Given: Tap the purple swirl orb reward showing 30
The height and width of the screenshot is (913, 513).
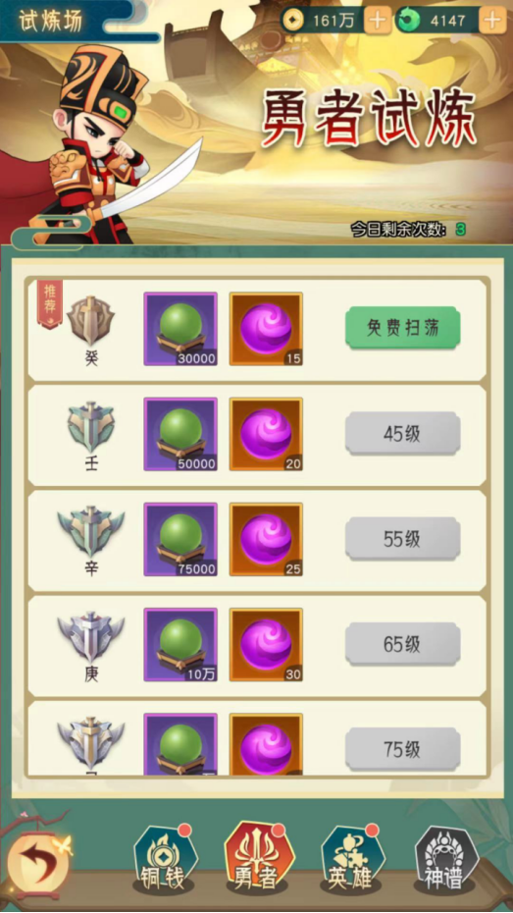Looking at the screenshot, I should point(267,645).
